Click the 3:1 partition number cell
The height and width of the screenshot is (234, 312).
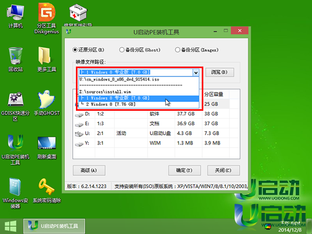click(x=105, y=143)
